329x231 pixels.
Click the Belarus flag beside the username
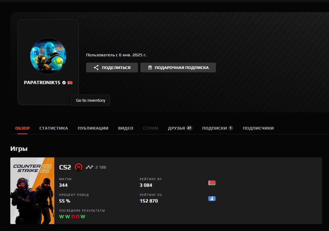coord(70,82)
